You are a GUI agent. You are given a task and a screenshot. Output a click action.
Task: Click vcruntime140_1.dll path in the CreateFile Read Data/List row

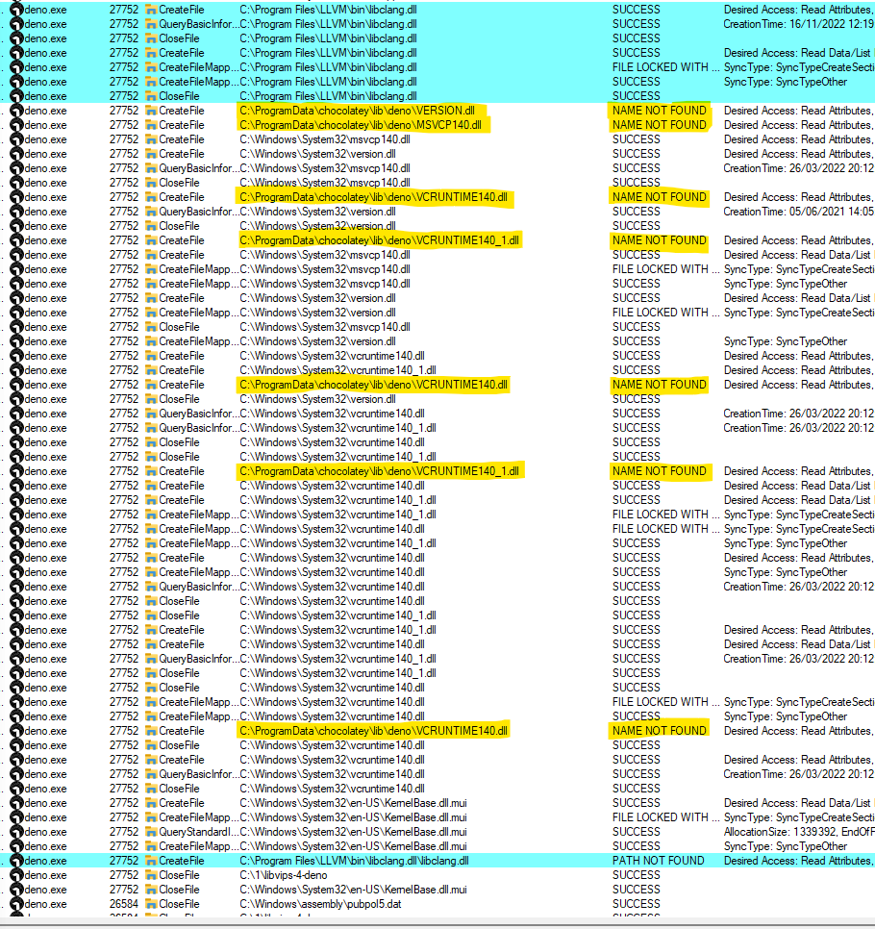tap(337, 500)
